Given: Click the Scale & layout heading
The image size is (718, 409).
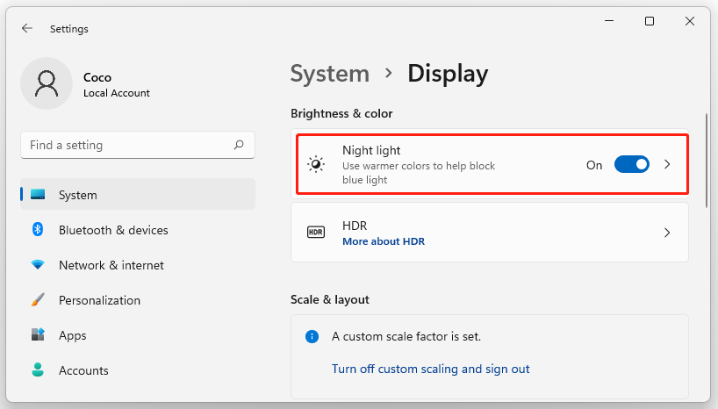Looking at the screenshot, I should coord(330,299).
